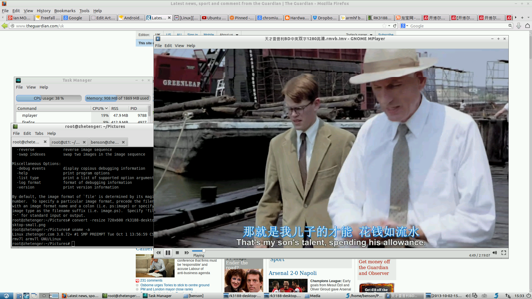Open Firefox Bookmarks menu

pyautogui.click(x=65, y=11)
